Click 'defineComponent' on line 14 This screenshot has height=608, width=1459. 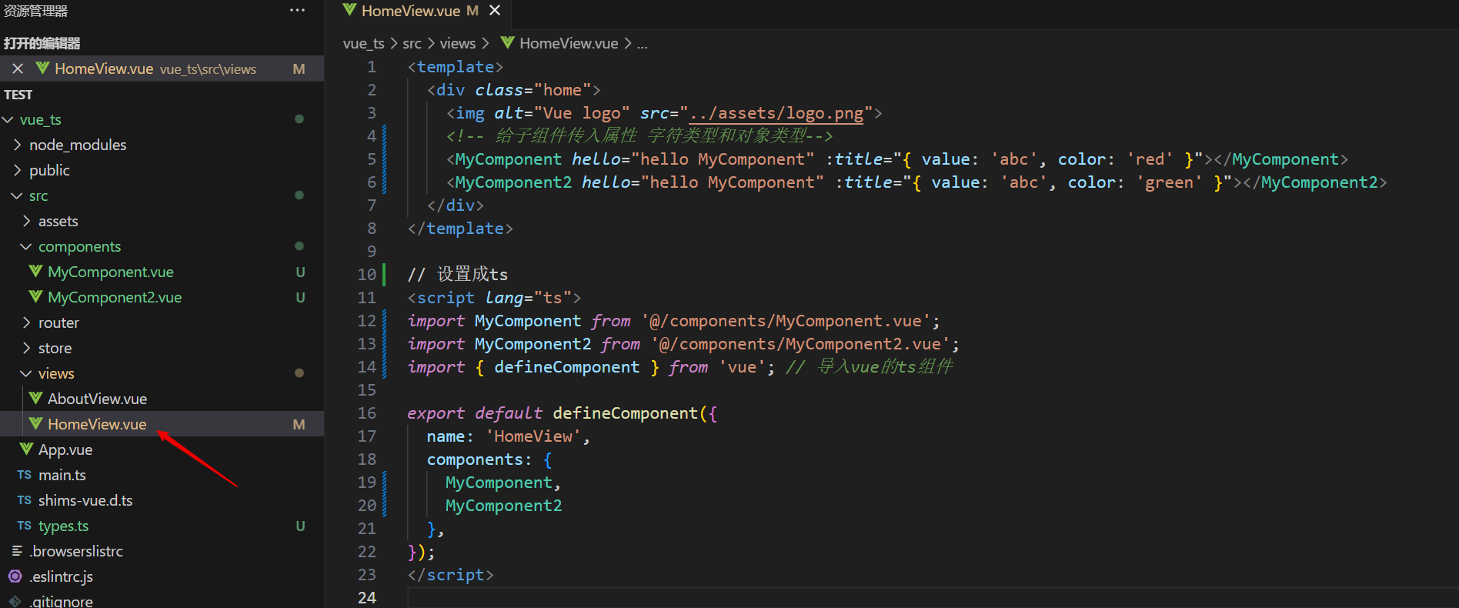pos(566,367)
